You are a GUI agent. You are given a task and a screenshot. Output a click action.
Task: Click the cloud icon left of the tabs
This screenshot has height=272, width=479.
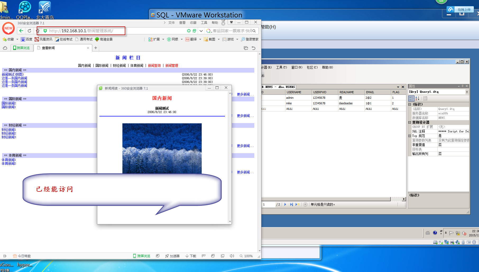point(5,48)
